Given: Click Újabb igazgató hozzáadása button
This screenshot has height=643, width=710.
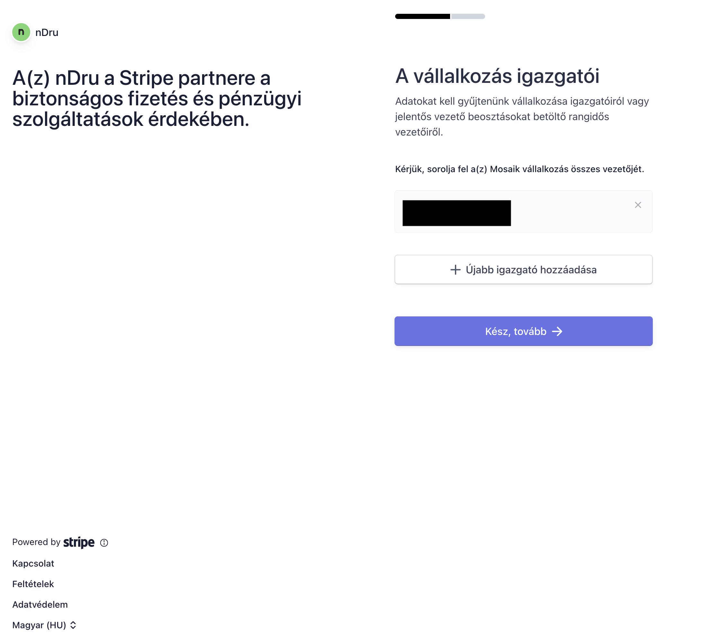Looking at the screenshot, I should tap(523, 269).
